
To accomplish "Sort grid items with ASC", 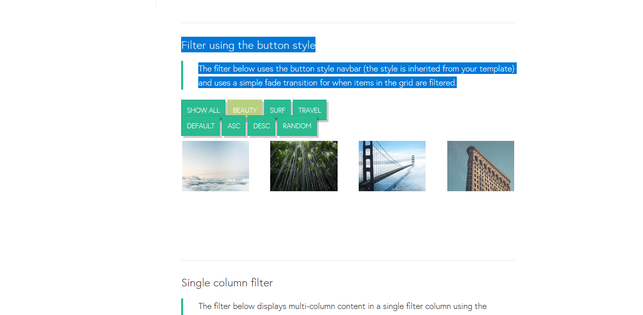I will (234, 126).
